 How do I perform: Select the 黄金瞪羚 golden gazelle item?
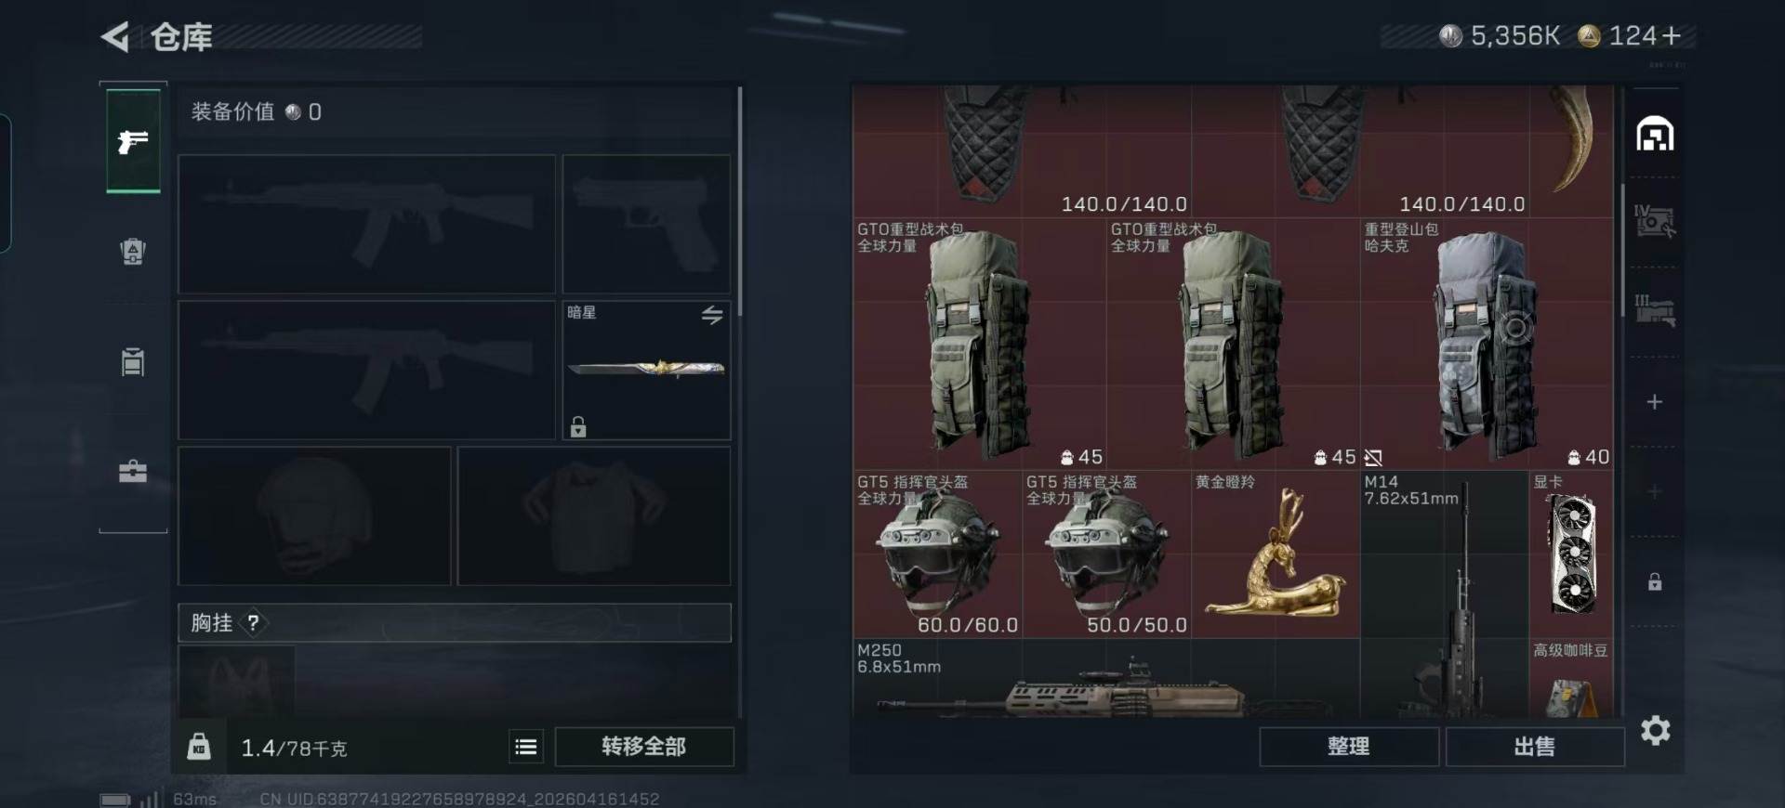pos(1276,554)
